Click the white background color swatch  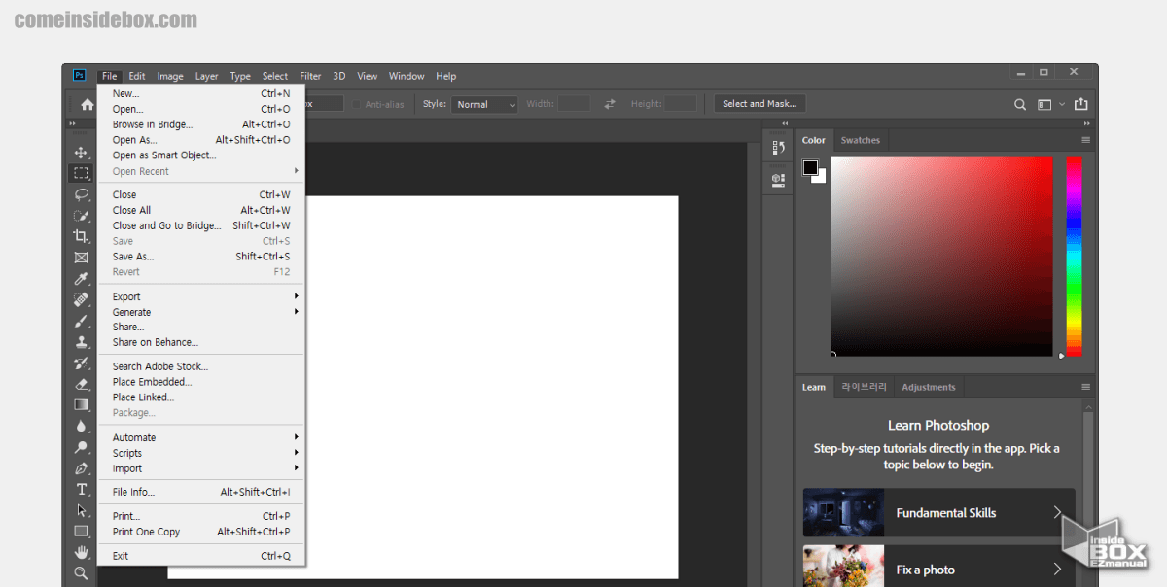coord(822,178)
